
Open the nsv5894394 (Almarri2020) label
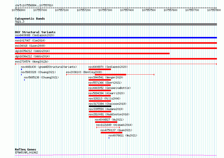tap(106, 93)
